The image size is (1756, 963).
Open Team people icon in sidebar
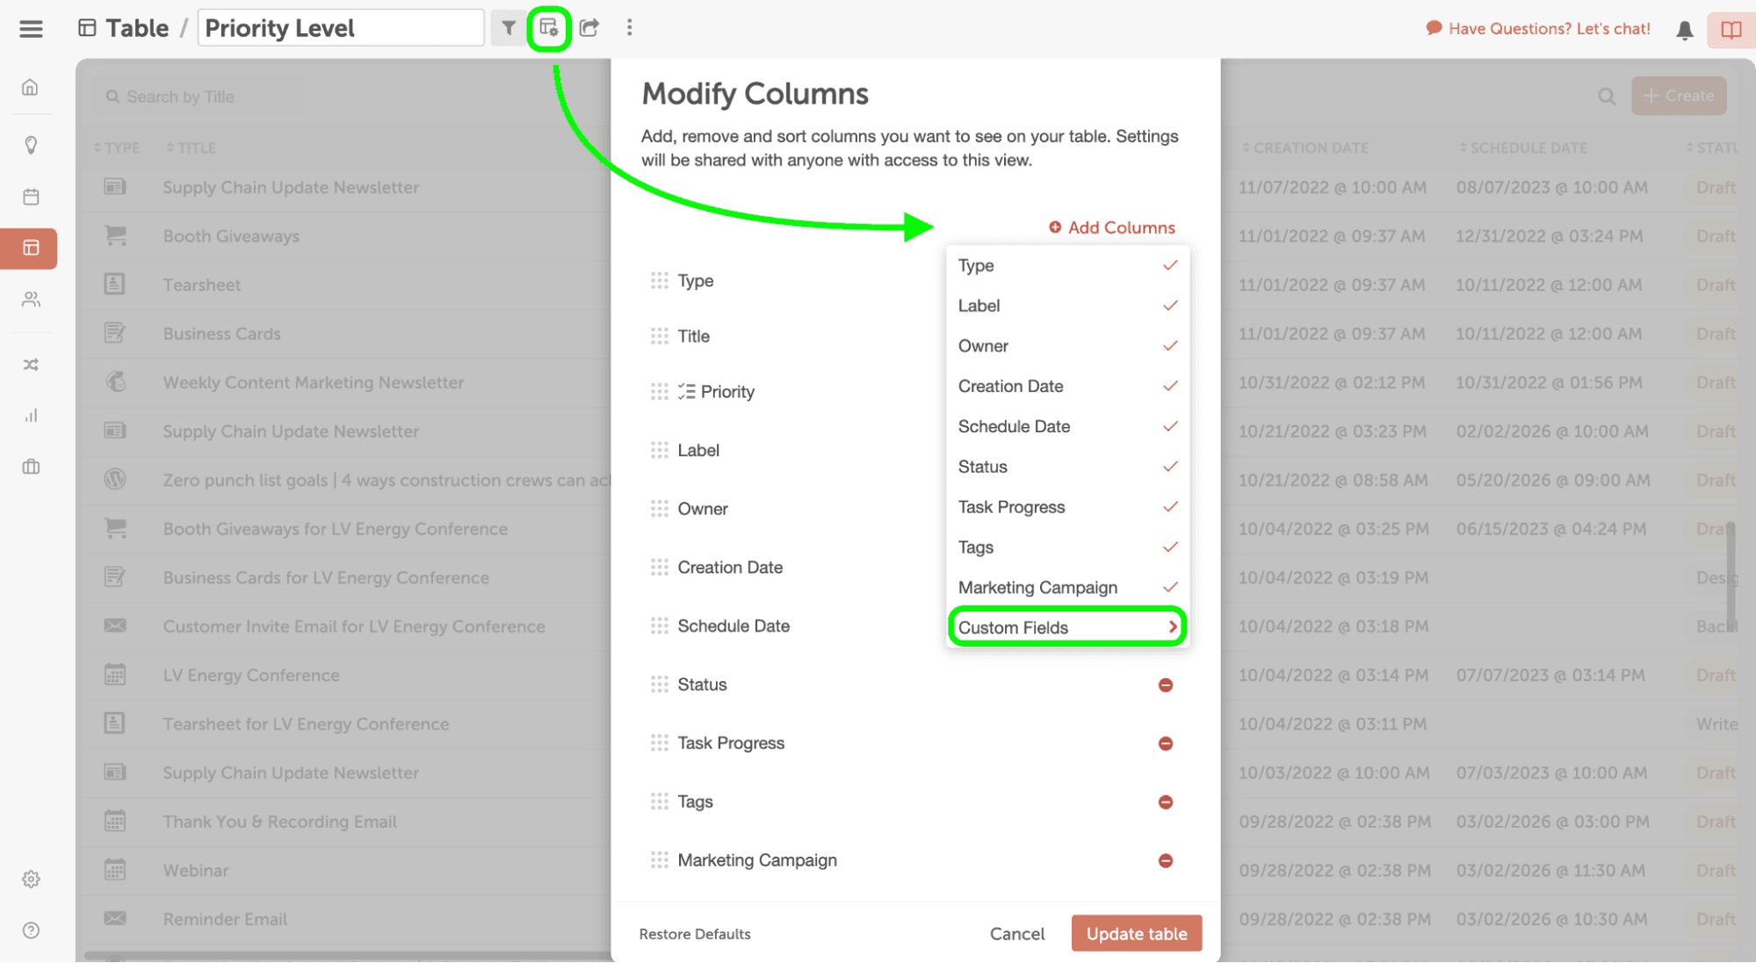(x=31, y=300)
